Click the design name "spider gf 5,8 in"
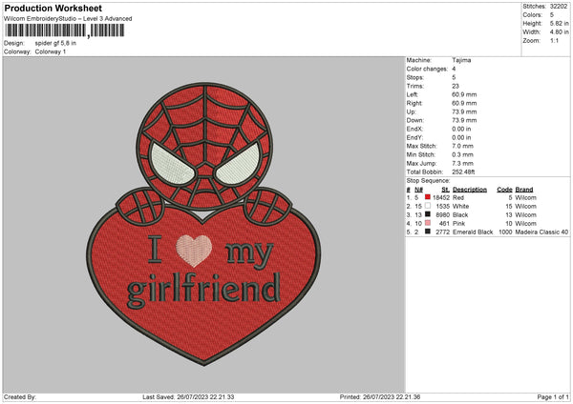Image resolution: width=573 pixels, height=404 pixels. pos(55,43)
